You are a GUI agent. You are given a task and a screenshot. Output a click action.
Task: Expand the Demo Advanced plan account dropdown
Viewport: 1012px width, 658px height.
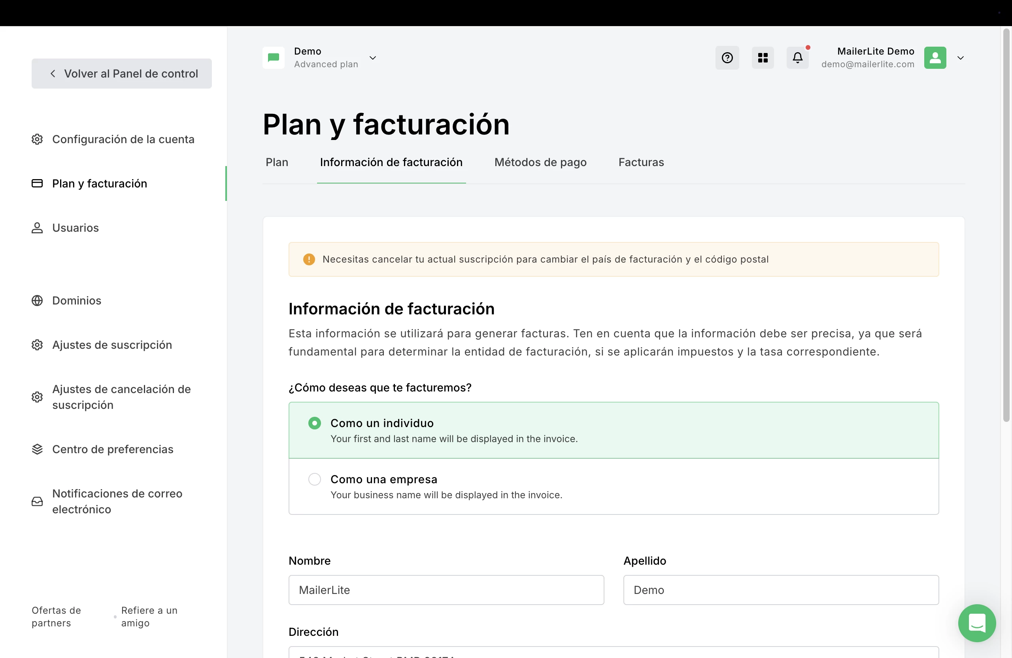point(372,58)
